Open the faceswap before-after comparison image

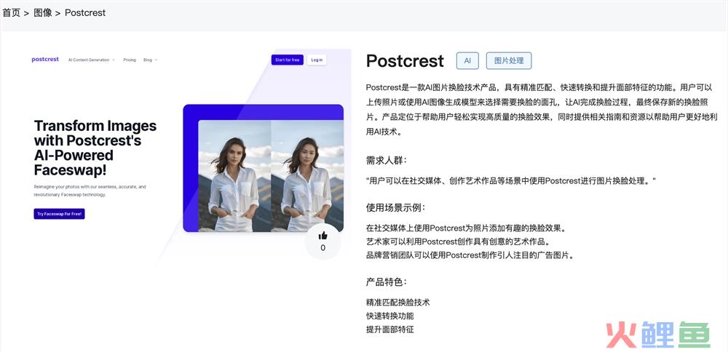[x=271, y=176]
